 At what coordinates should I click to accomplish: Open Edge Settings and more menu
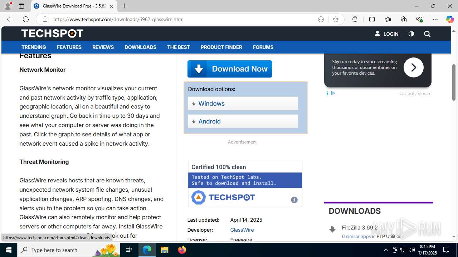(x=435, y=19)
